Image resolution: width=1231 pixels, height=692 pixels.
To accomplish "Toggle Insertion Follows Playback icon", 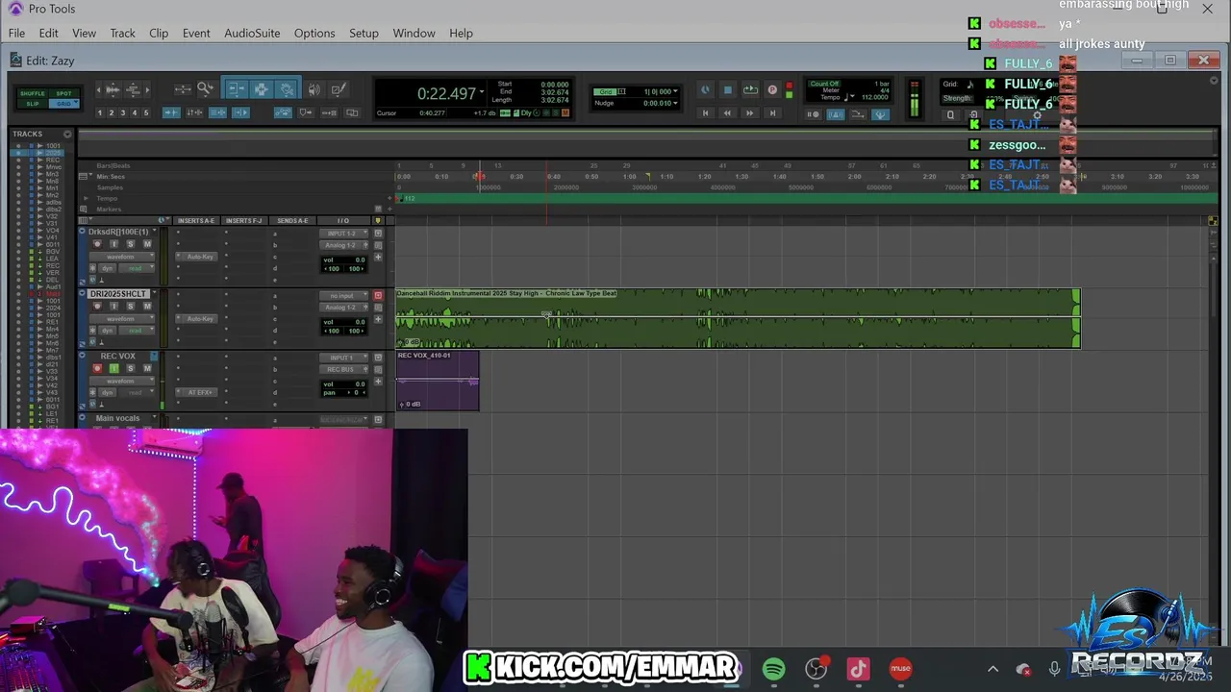I will coord(240,112).
